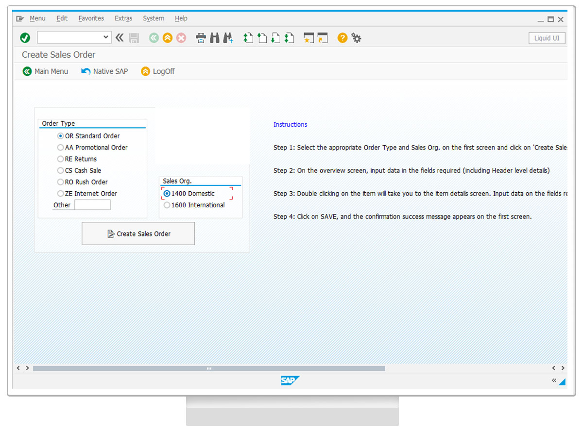This screenshot has width=583, height=431.
Task: Open the Favorites menu
Action: 91,18
